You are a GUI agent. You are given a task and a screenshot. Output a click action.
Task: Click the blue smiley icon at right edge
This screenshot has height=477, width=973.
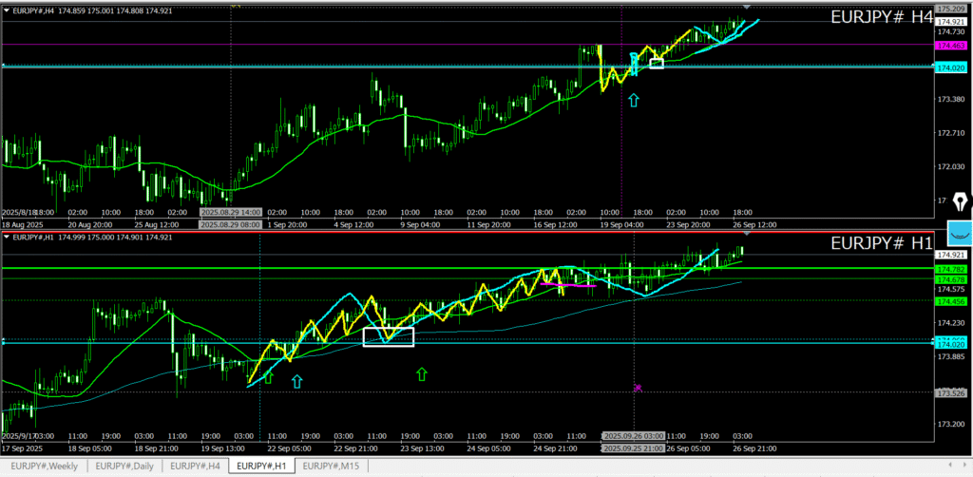click(961, 233)
